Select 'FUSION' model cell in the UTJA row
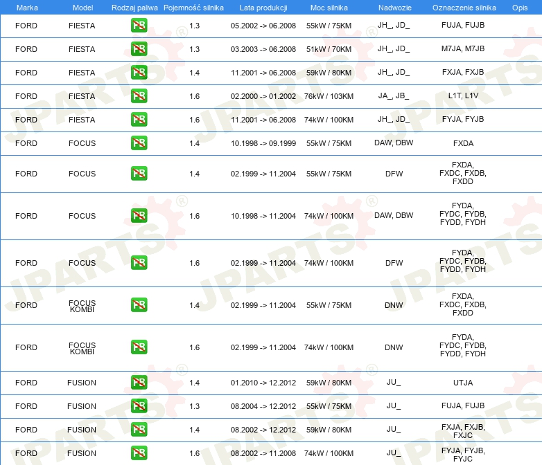Image resolution: width=542 pixels, height=465 pixels. pyautogui.click(x=82, y=383)
